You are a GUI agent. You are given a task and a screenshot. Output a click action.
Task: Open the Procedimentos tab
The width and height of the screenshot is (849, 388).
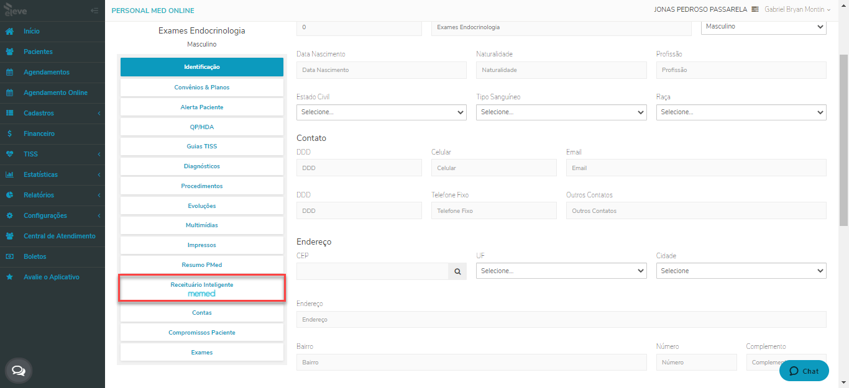tap(202, 186)
